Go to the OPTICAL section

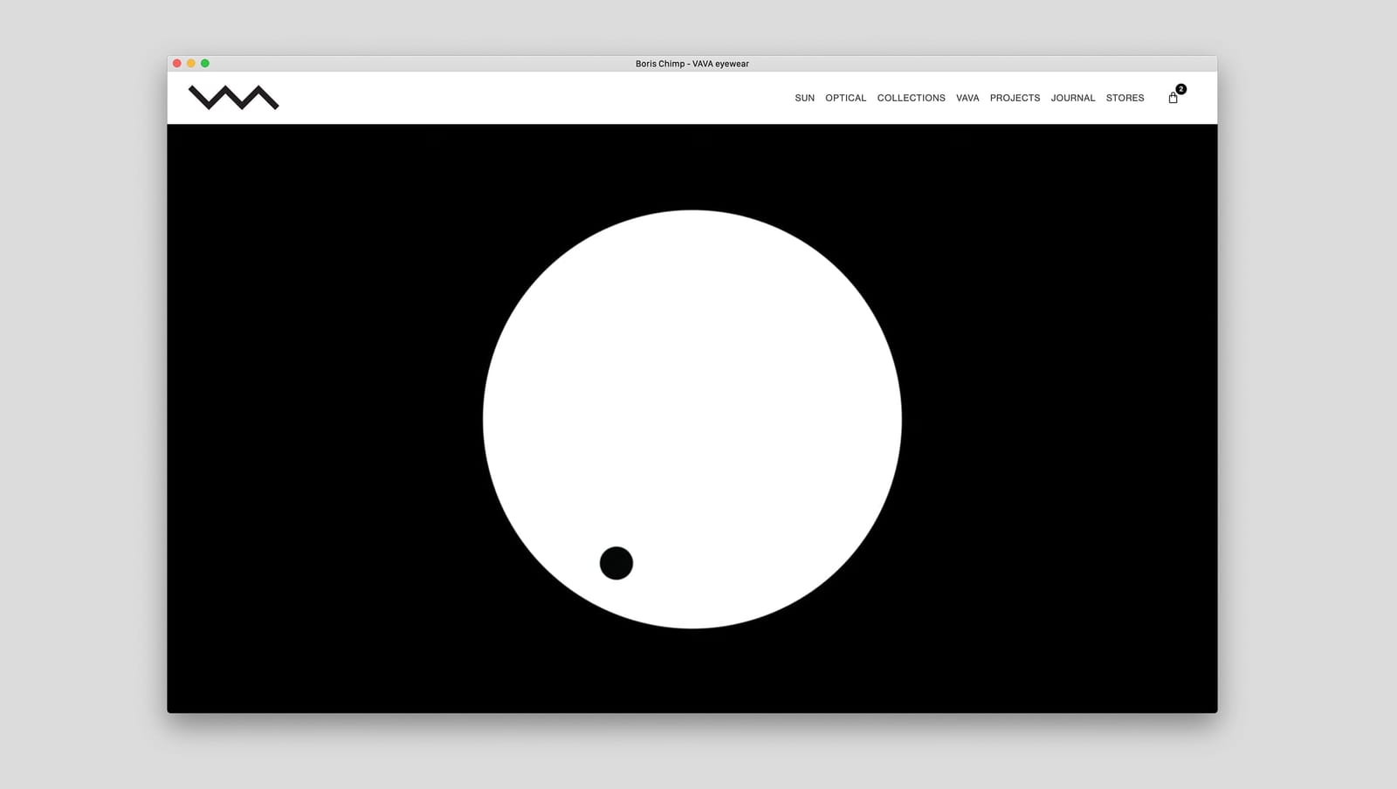coord(845,98)
